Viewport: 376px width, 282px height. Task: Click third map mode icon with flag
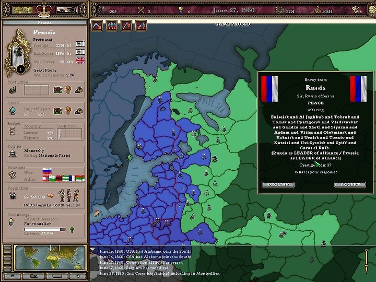[x=126, y=26]
